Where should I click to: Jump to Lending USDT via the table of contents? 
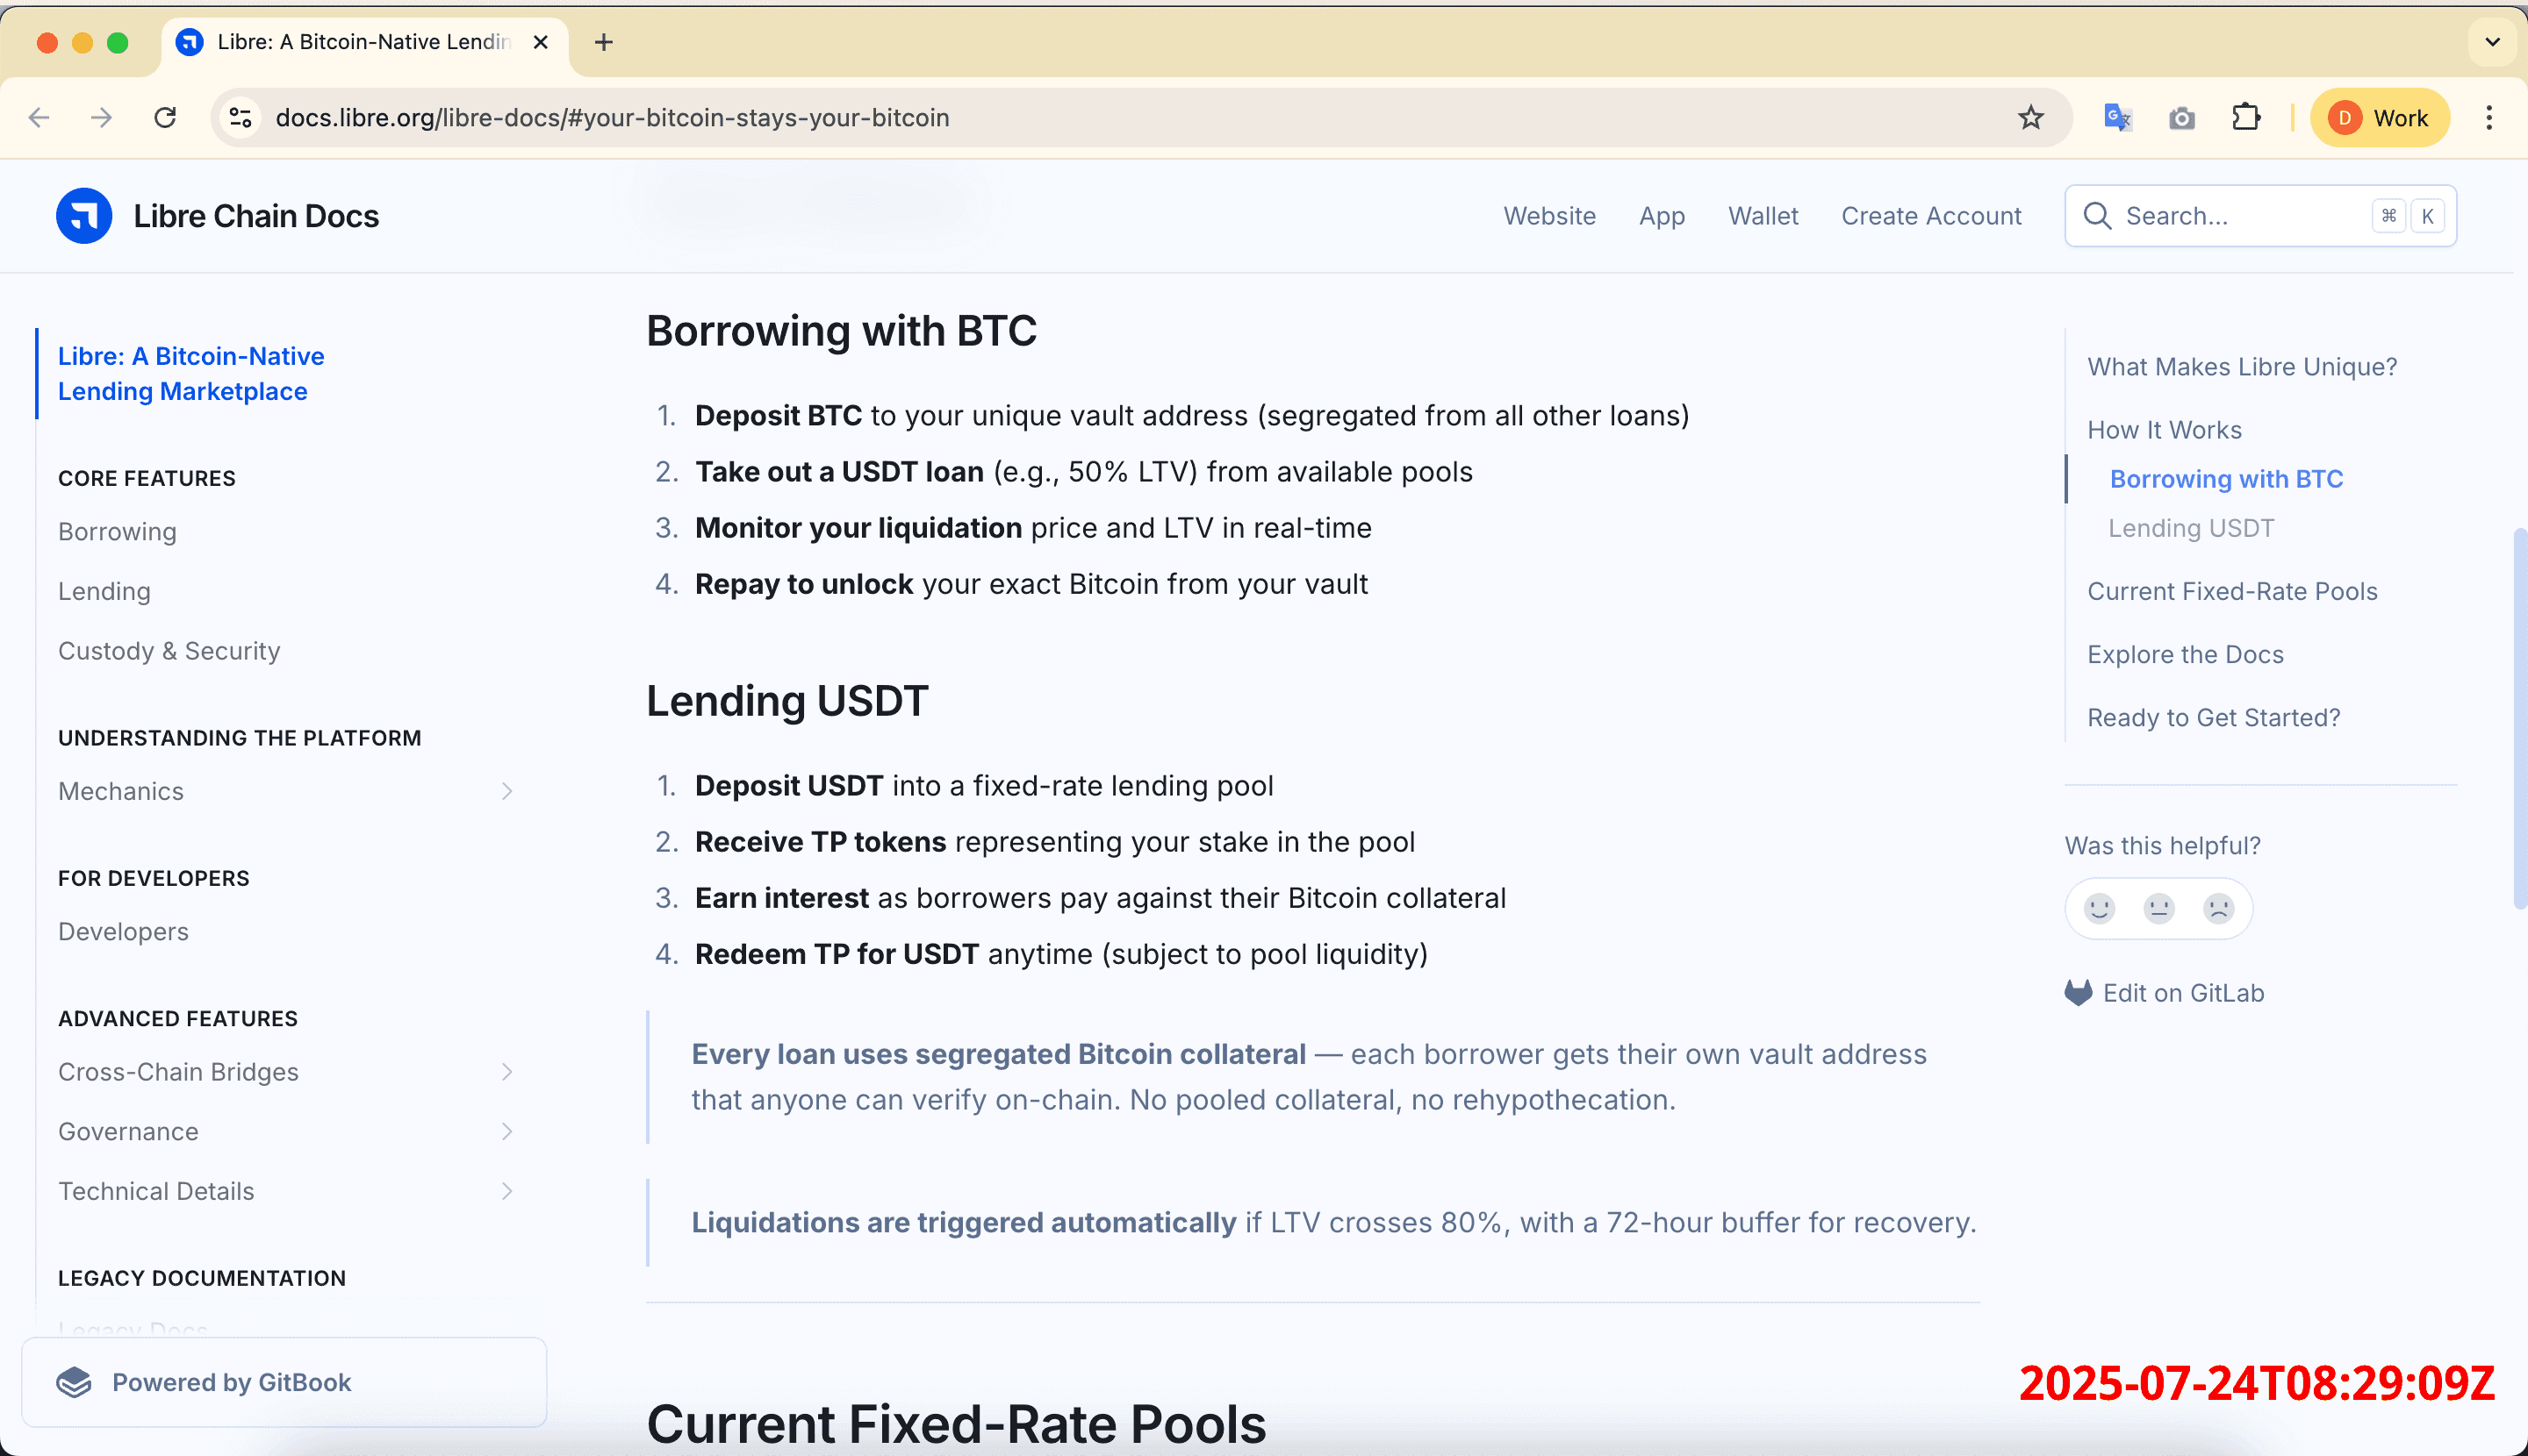(x=2191, y=528)
